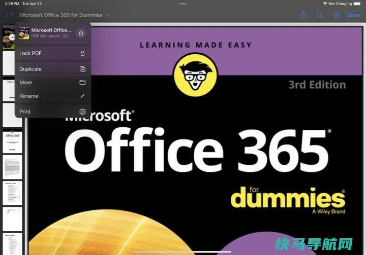
Task: Toggle the thumbnail sidebar list icon
Action: [10, 15]
